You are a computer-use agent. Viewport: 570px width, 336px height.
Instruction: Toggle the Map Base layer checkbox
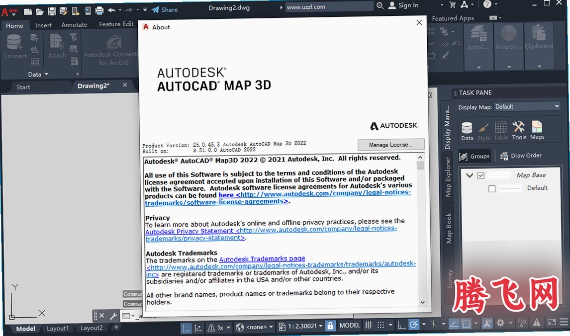coord(480,175)
